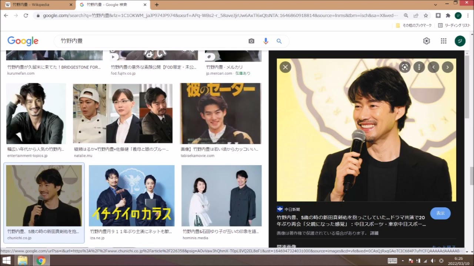Screen dimensions: 474x266
Task: Focus the Google search box
Action: [152, 41]
